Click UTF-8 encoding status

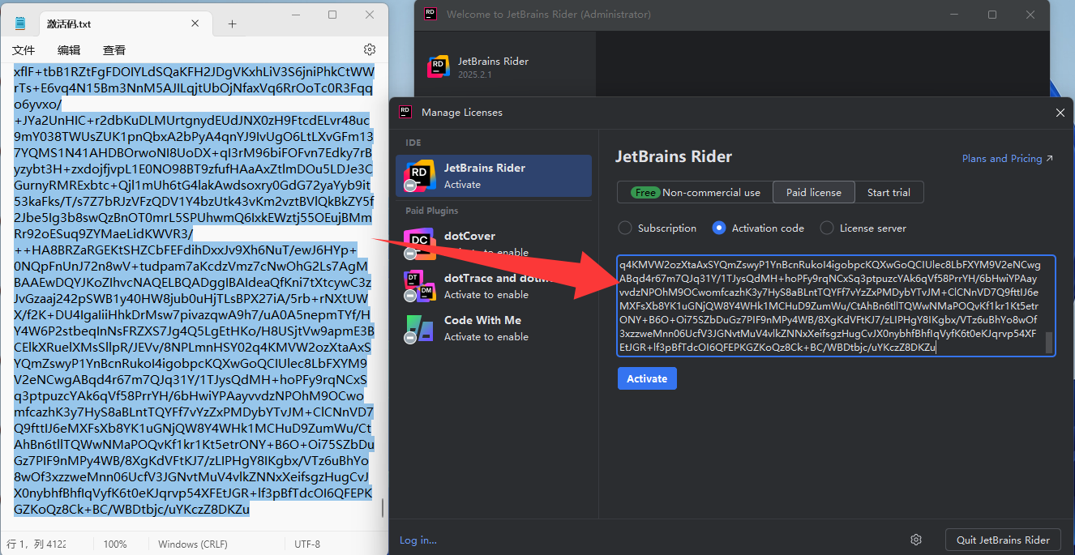307,544
